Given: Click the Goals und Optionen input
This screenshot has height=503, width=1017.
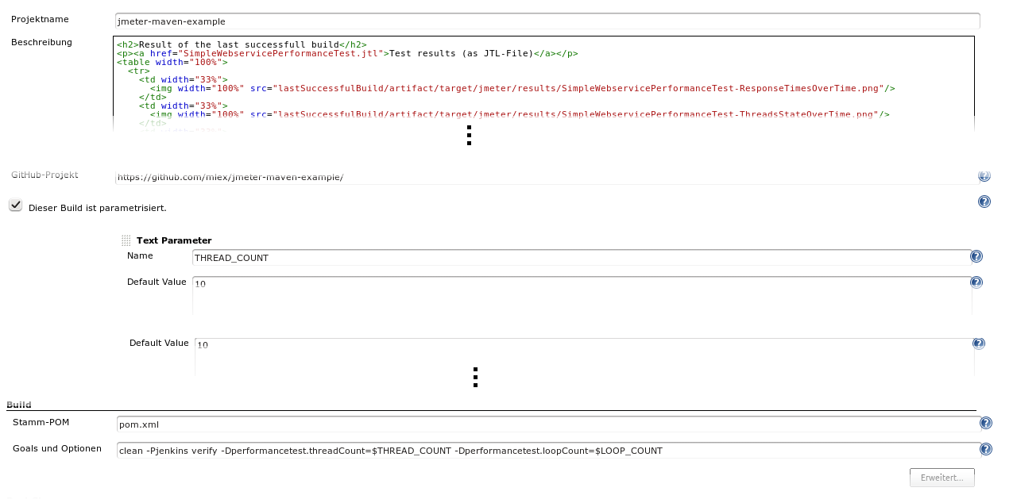Looking at the screenshot, I should [547, 451].
